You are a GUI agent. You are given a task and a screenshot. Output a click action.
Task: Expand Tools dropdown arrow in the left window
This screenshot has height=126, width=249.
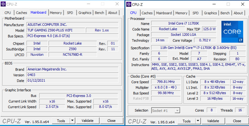coord(72,121)
